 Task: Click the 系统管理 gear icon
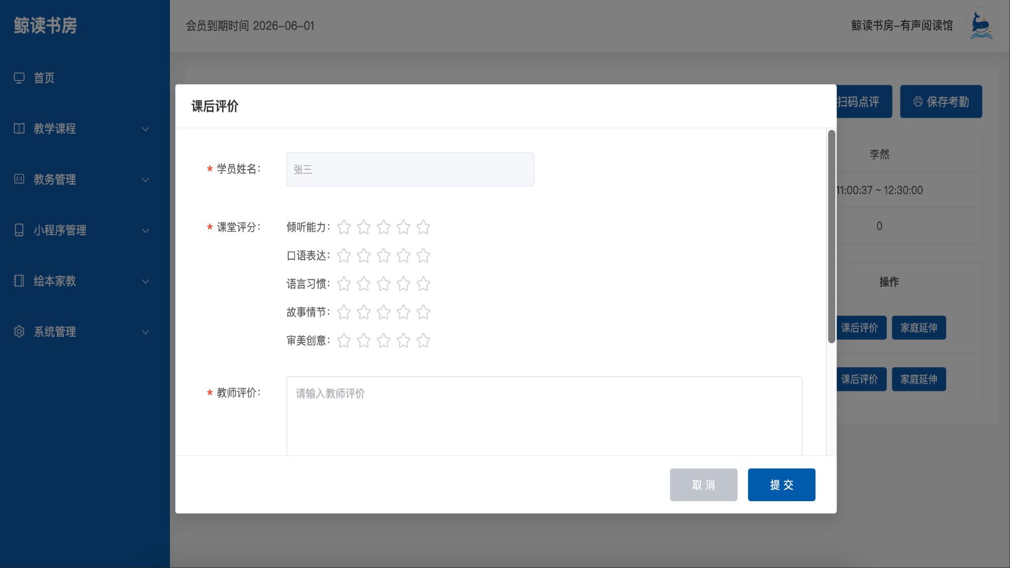19,331
